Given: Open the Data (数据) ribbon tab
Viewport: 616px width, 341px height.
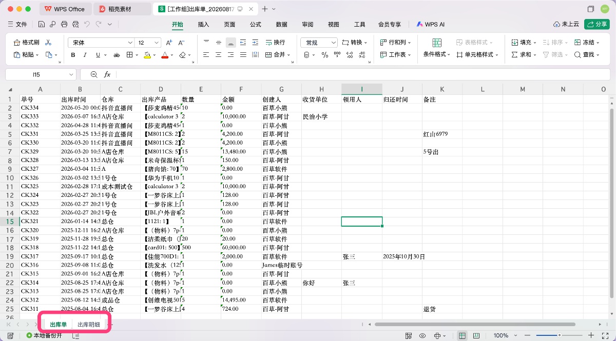Looking at the screenshot, I should (281, 24).
